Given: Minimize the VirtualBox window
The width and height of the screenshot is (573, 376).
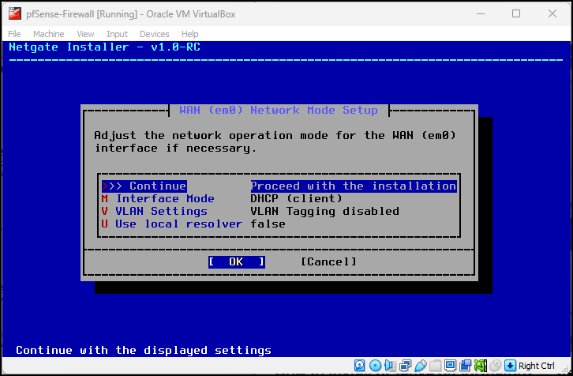Looking at the screenshot, I should click(481, 14).
